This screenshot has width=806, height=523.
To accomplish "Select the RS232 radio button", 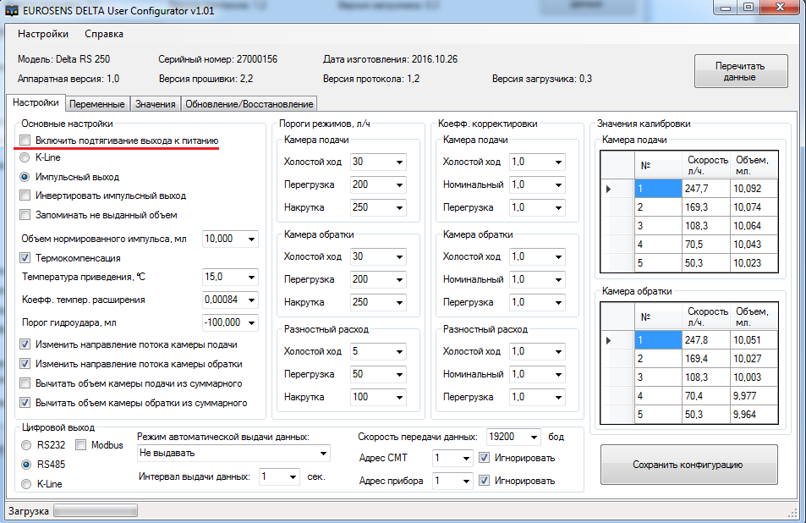I will point(25,445).
